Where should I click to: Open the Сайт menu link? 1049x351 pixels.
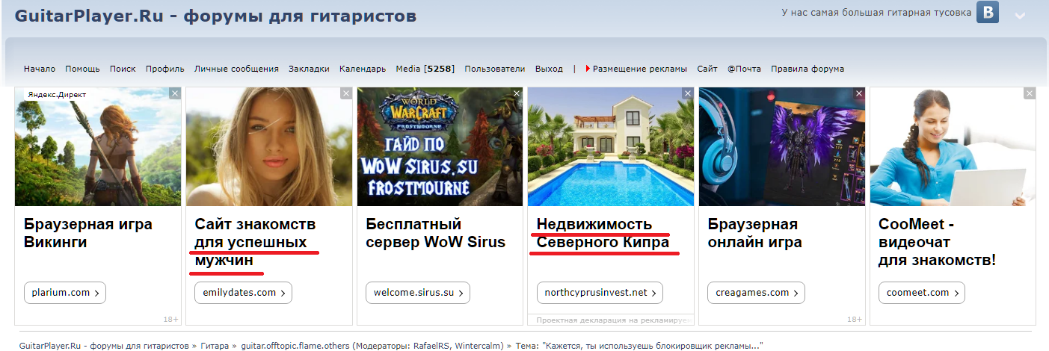tap(707, 69)
